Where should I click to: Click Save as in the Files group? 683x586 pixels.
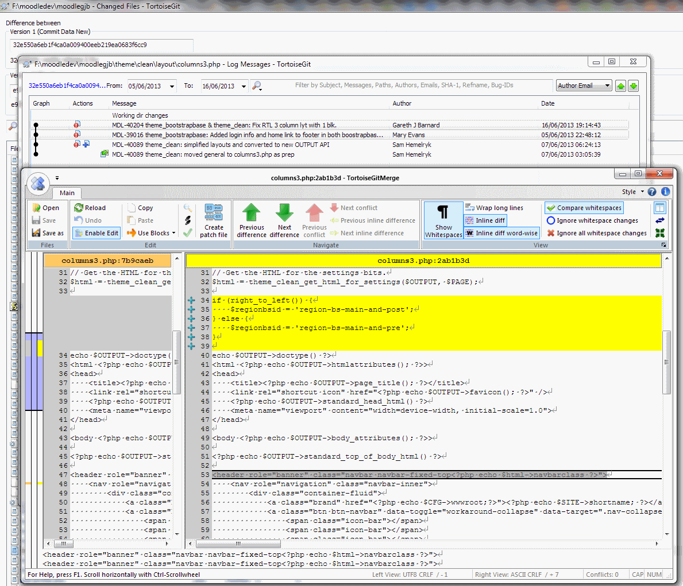(x=48, y=233)
